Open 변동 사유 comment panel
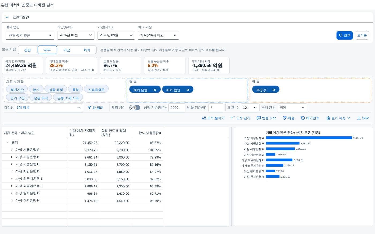The image size is (375, 234). point(266,118)
